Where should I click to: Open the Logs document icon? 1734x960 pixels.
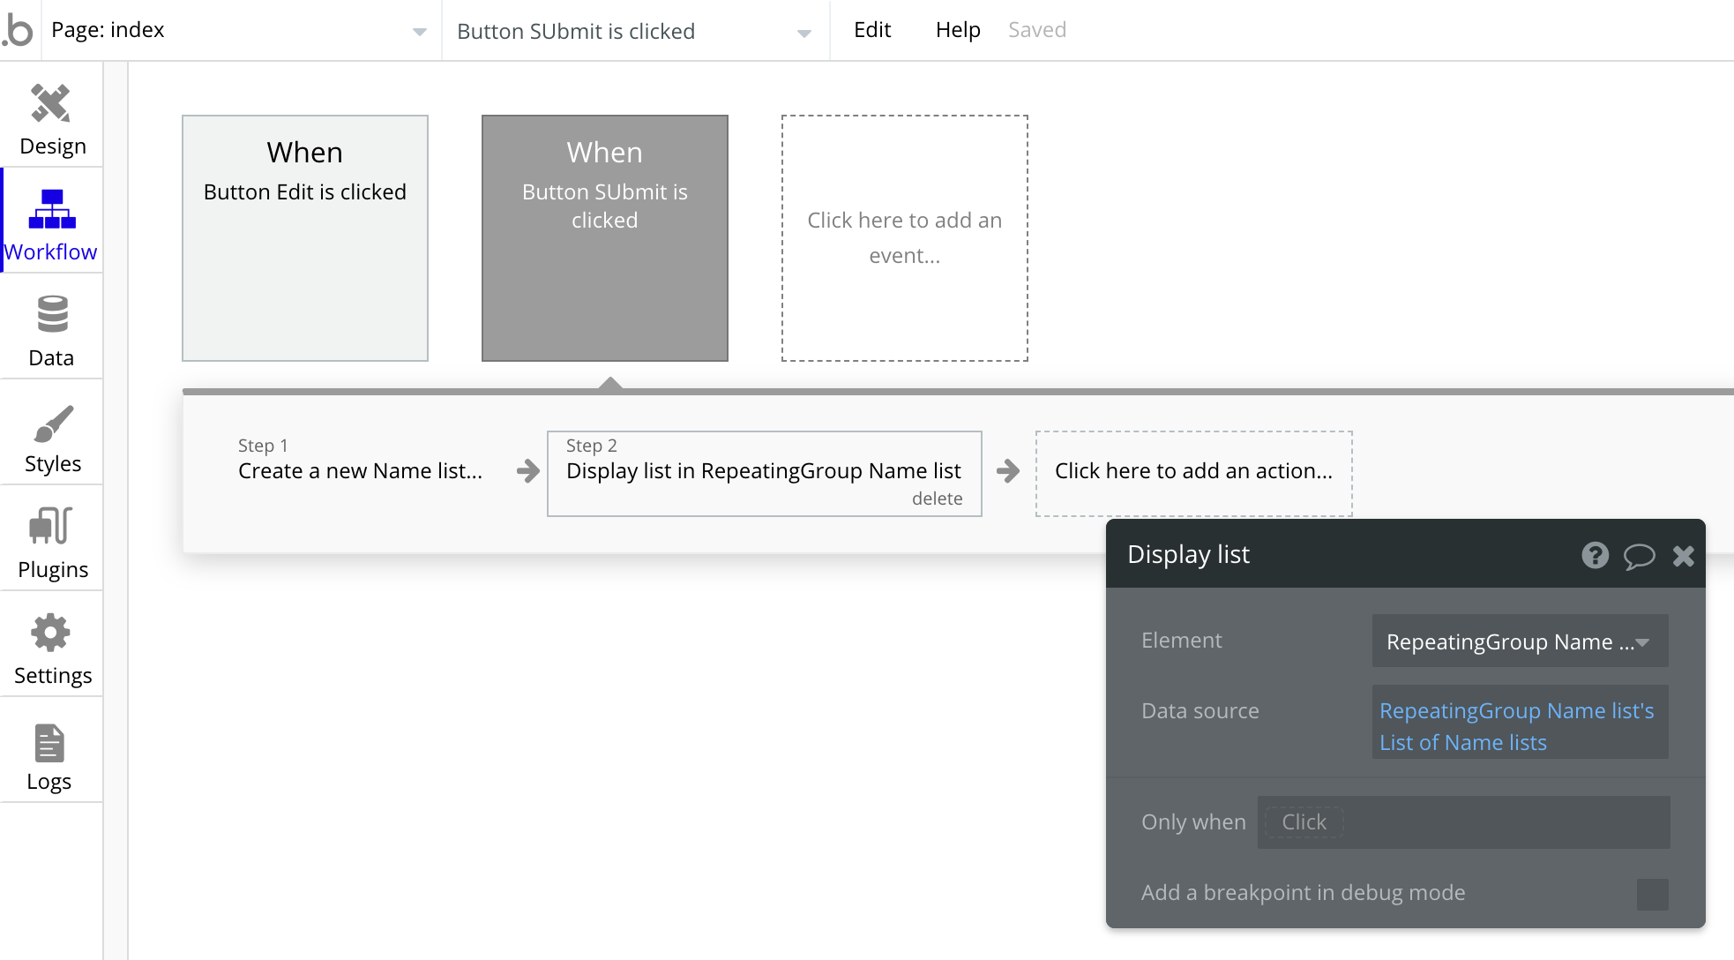tap(49, 743)
